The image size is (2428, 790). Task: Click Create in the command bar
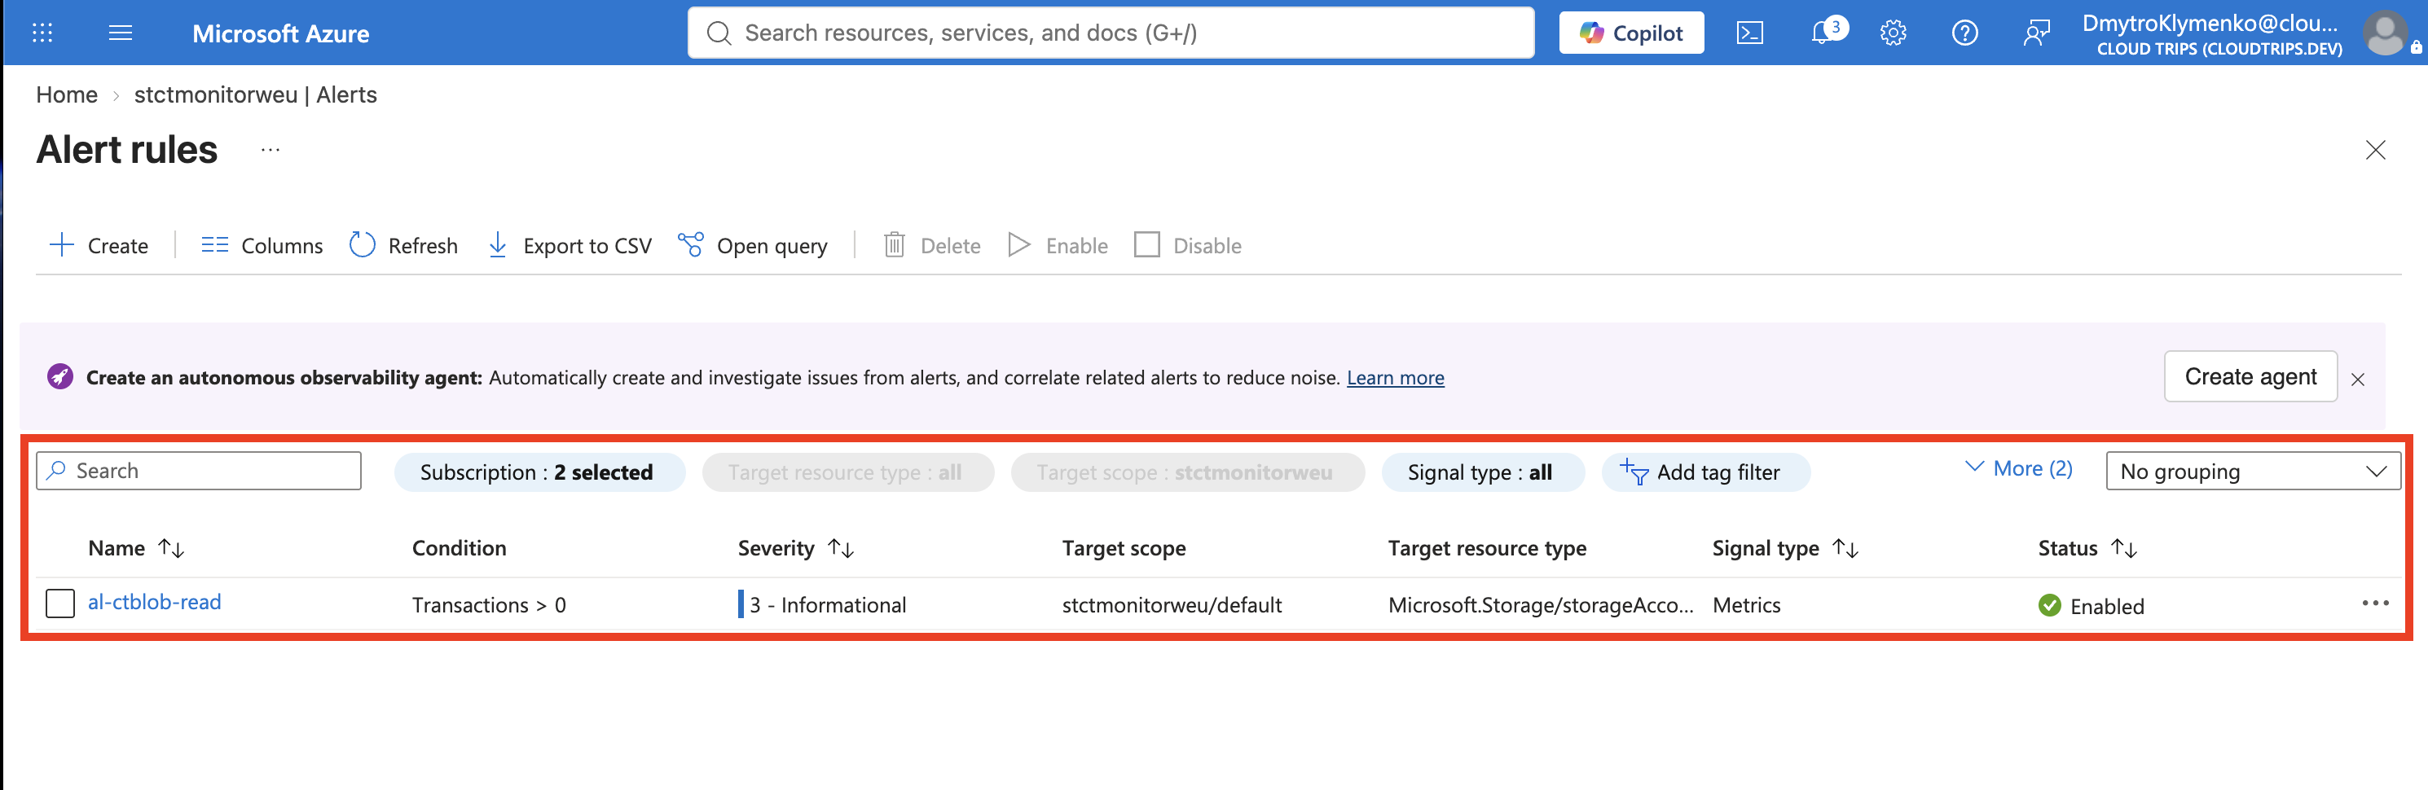point(99,245)
